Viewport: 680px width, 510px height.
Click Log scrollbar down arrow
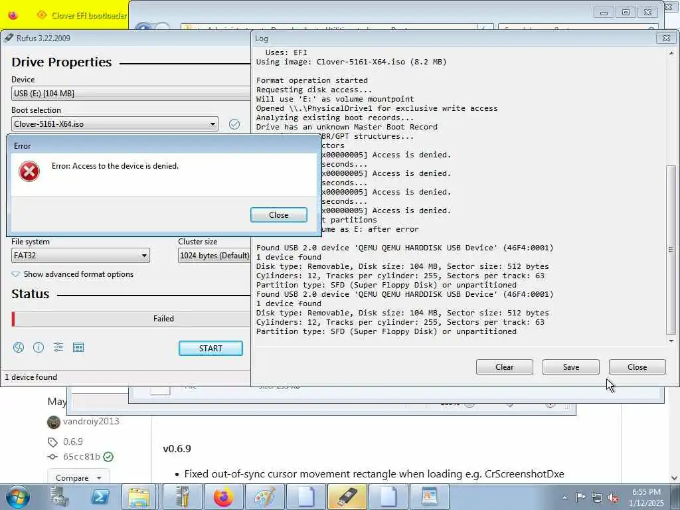click(671, 341)
